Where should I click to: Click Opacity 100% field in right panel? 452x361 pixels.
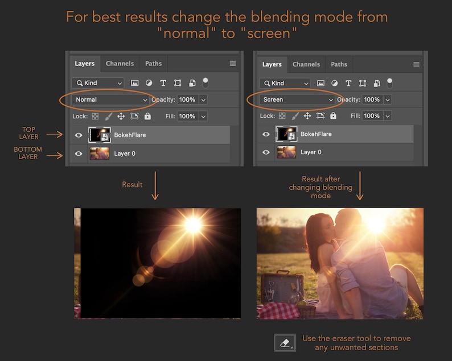(373, 100)
